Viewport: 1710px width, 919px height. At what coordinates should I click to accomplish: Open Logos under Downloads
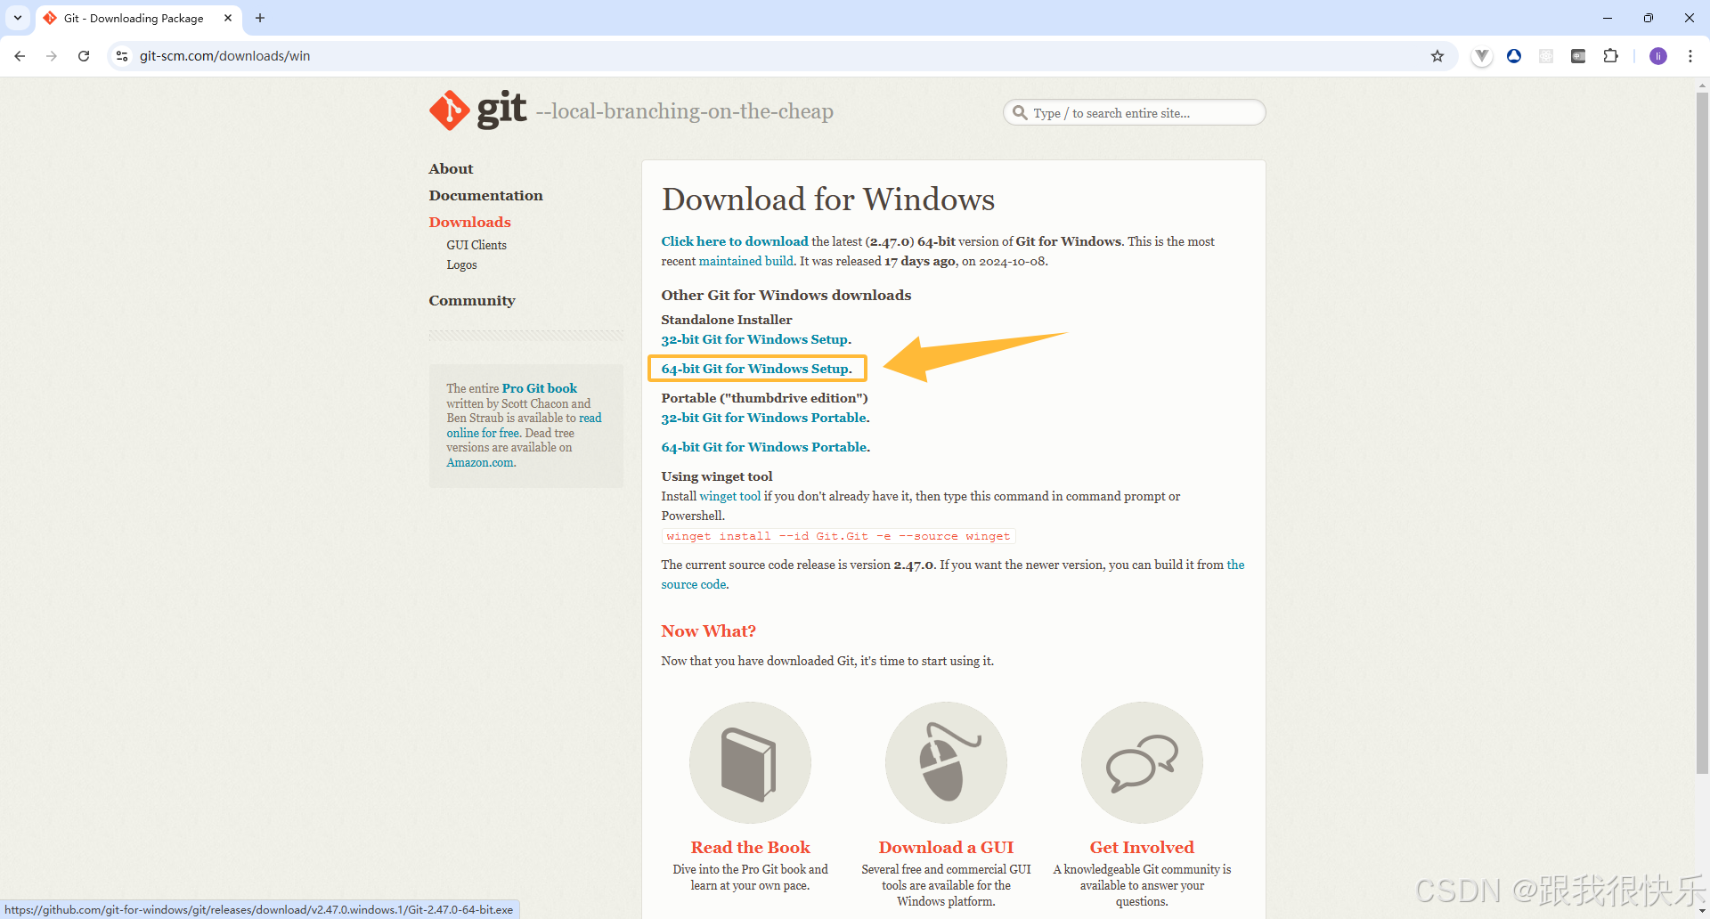(x=461, y=264)
